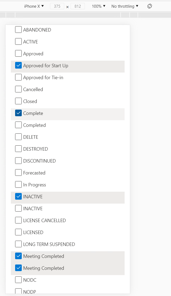Check the ABANDONED checkbox
This screenshot has height=296, width=171.
(x=18, y=30)
